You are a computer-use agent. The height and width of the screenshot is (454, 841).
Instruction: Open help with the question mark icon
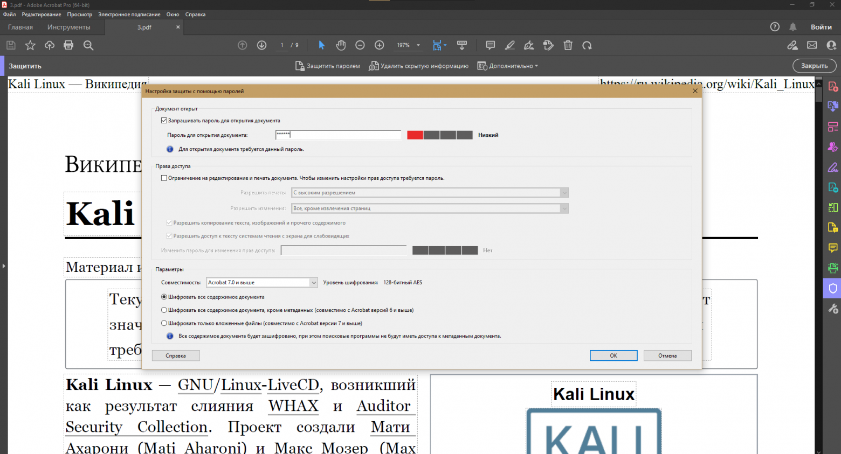coord(775,27)
